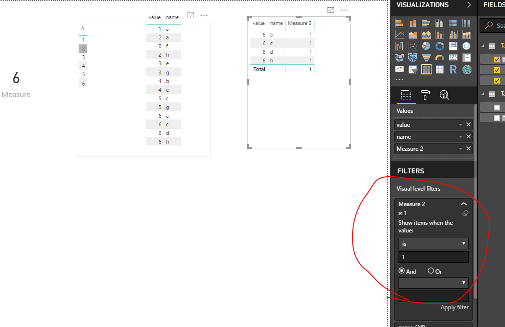505x327 pixels.
Task: Select the slicer visual
Action: point(412,69)
